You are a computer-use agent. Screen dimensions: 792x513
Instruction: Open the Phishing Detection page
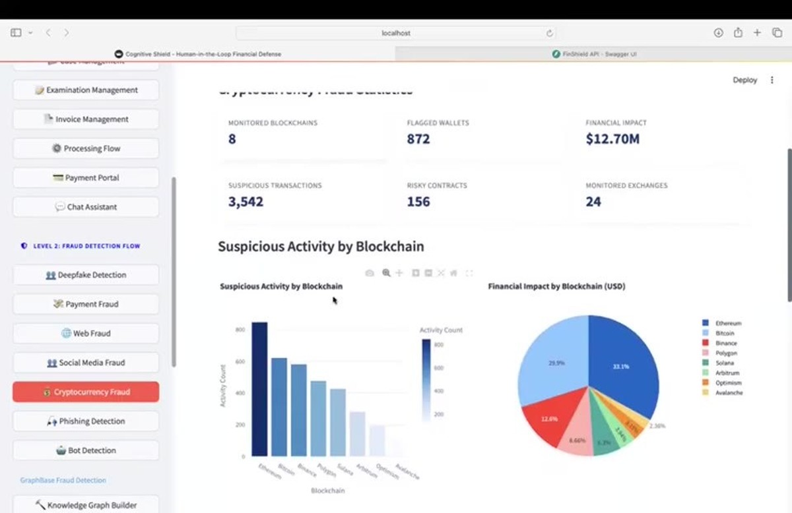[x=86, y=421]
